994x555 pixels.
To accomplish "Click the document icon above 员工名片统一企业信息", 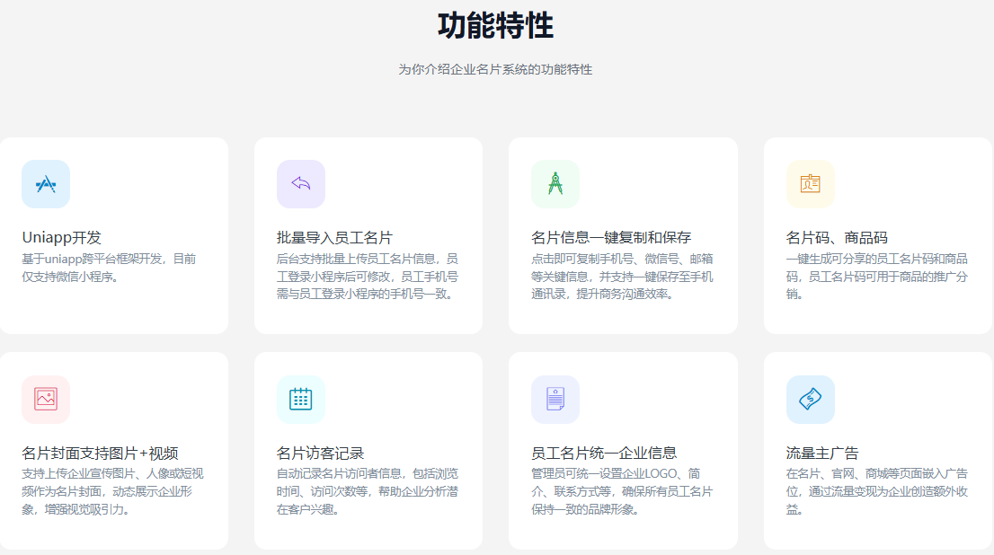I will (x=555, y=399).
